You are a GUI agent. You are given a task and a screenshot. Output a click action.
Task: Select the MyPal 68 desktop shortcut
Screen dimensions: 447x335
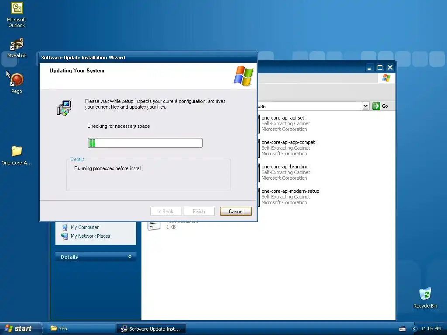17,48
